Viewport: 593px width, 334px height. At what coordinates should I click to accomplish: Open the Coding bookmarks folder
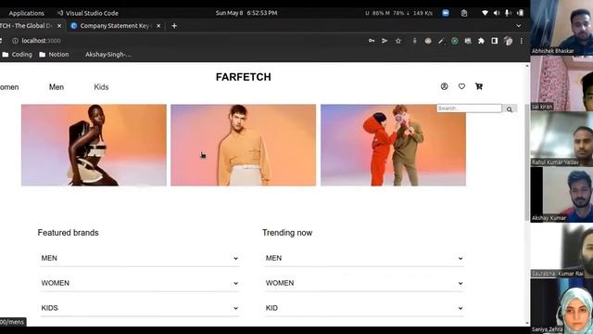pos(17,55)
